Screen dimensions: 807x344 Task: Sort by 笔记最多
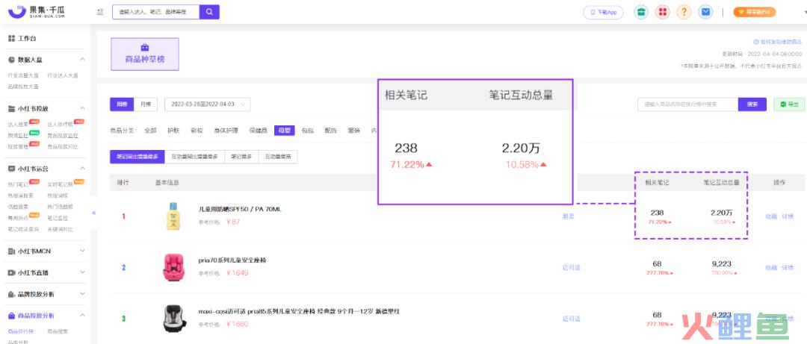click(241, 157)
